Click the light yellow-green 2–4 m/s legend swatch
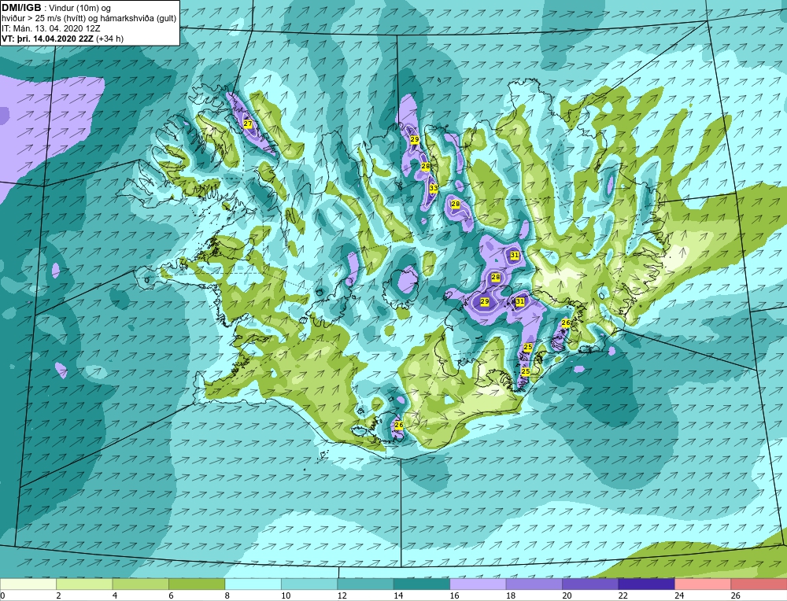787x601 pixels. tap(84, 584)
